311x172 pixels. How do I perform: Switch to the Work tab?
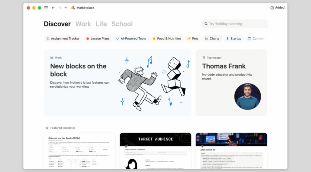click(x=83, y=24)
